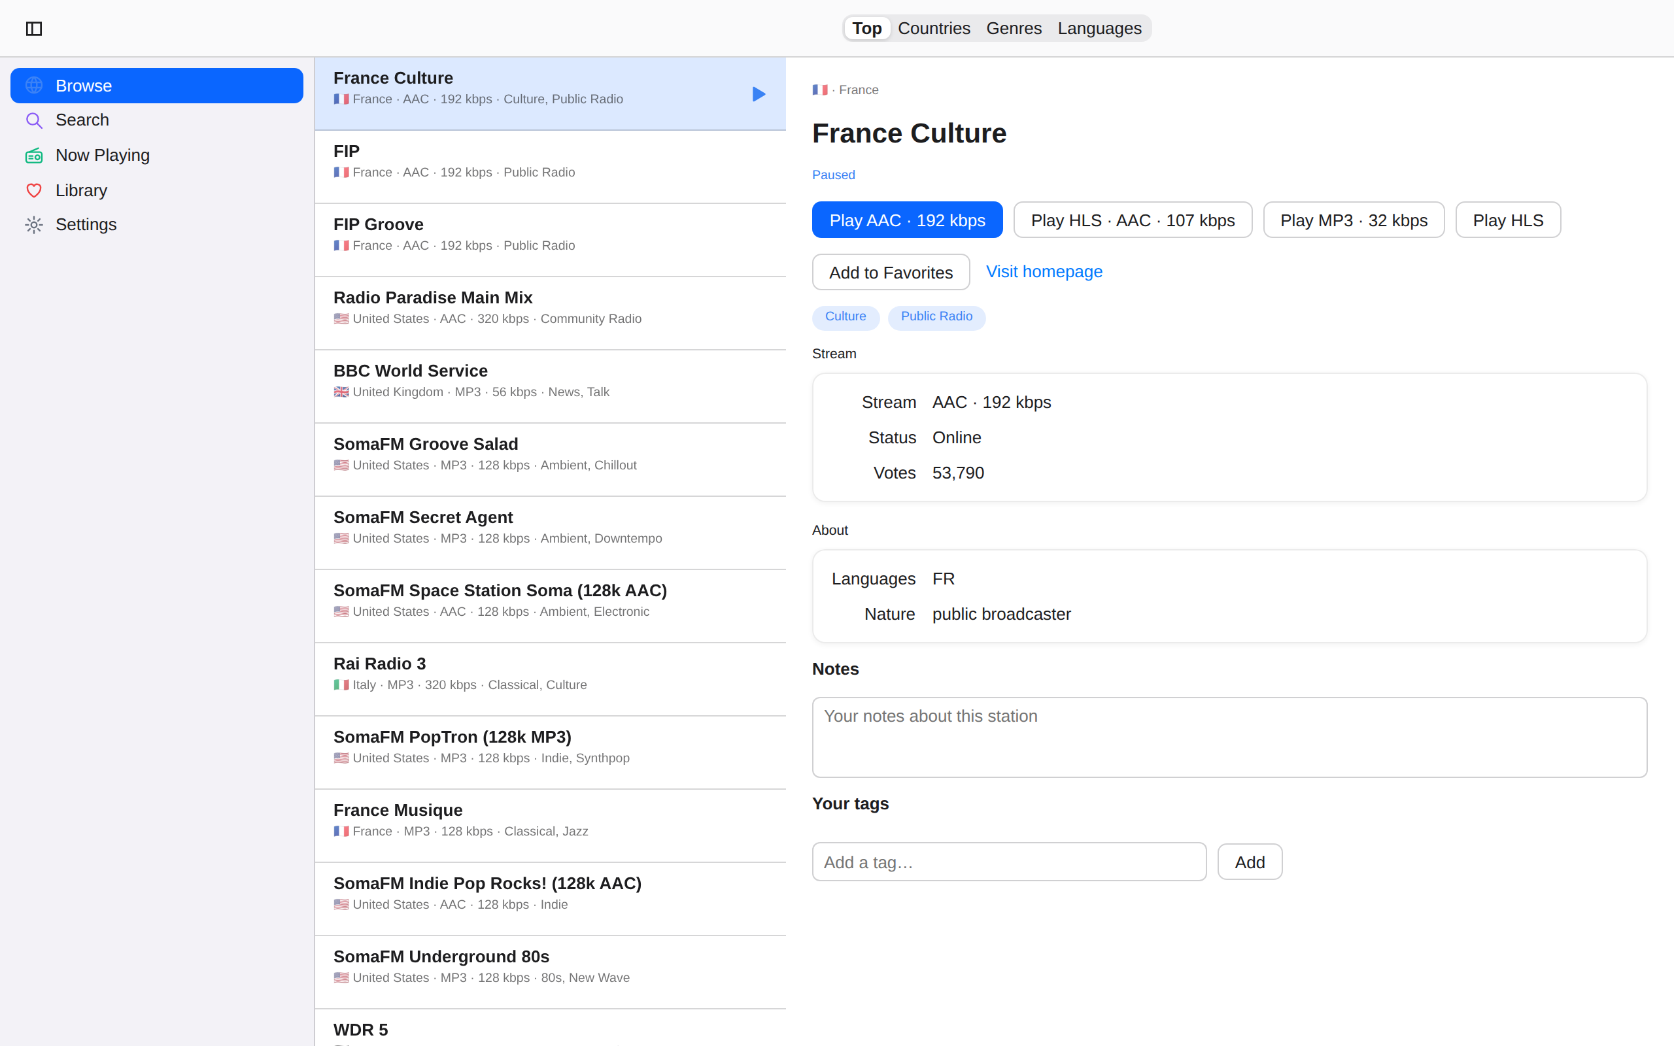Viewport: 1674px width, 1046px height.
Task: Switch to the Countries tab
Action: [x=934, y=28]
